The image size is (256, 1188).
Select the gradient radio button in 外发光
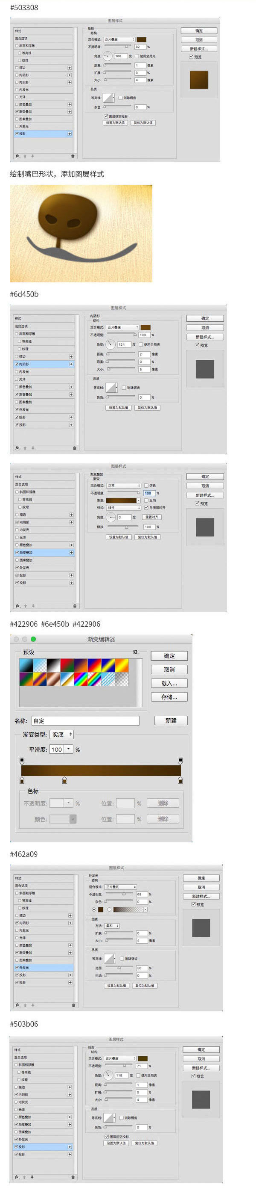[x=109, y=910]
